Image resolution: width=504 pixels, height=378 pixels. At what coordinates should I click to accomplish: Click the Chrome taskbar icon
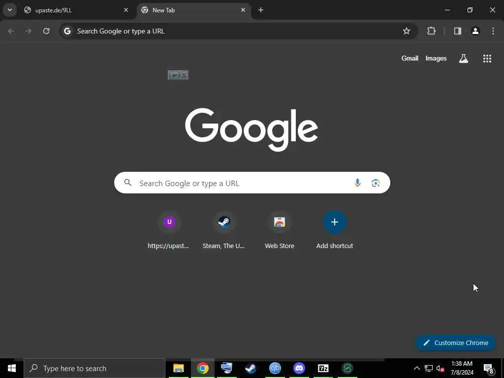(x=202, y=368)
